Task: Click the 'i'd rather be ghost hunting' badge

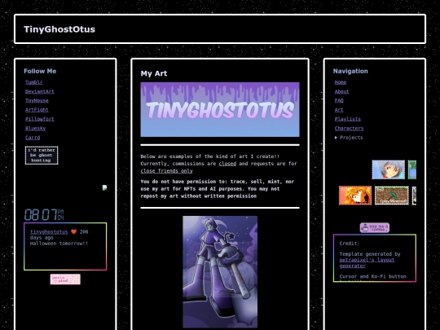Action: point(42,155)
